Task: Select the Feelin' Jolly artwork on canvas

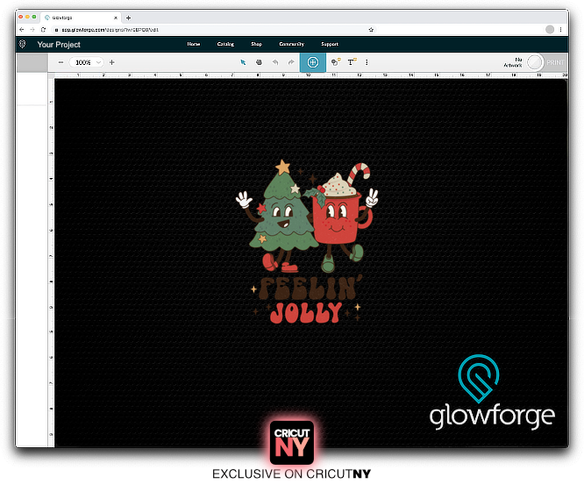Action: 307,241
